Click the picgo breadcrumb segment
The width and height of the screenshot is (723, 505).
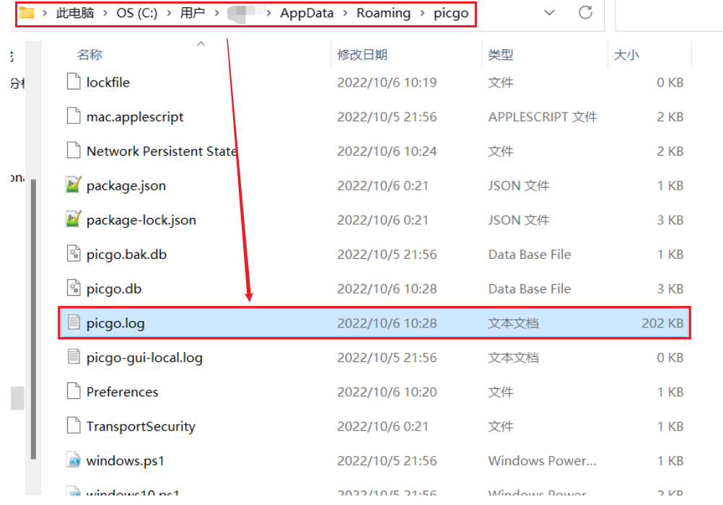[451, 14]
